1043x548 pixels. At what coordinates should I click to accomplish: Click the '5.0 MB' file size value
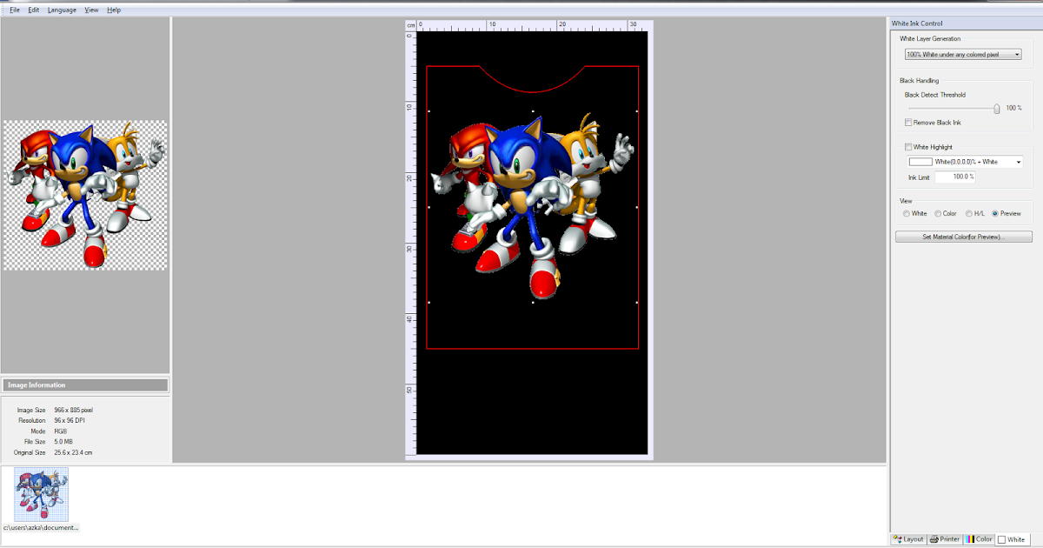point(63,442)
